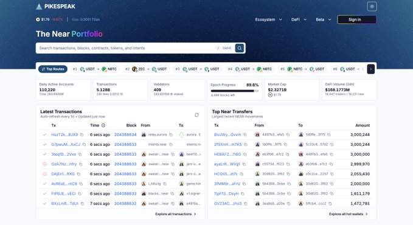Open the DeFi Volume (24h) card
Viewport: 413px width, 225px height.
click(349, 89)
